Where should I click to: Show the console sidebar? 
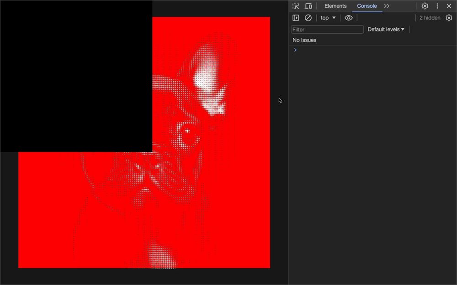(x=296, y=18)
